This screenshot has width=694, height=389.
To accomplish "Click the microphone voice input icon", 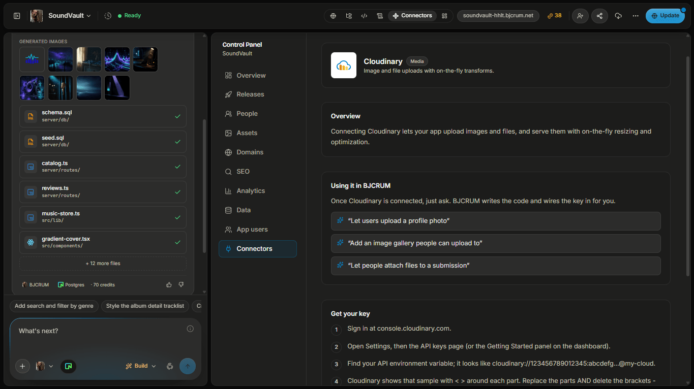I will 170,366.
